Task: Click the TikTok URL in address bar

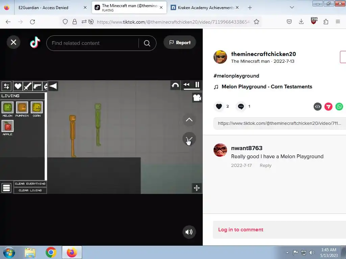Action: [x=173, y=22]
